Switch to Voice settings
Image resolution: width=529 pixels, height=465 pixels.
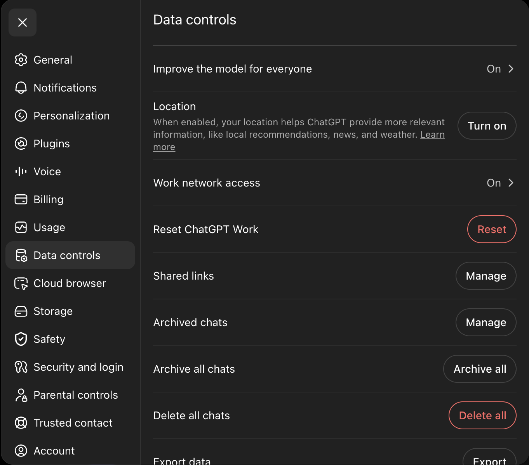(70, 171)
